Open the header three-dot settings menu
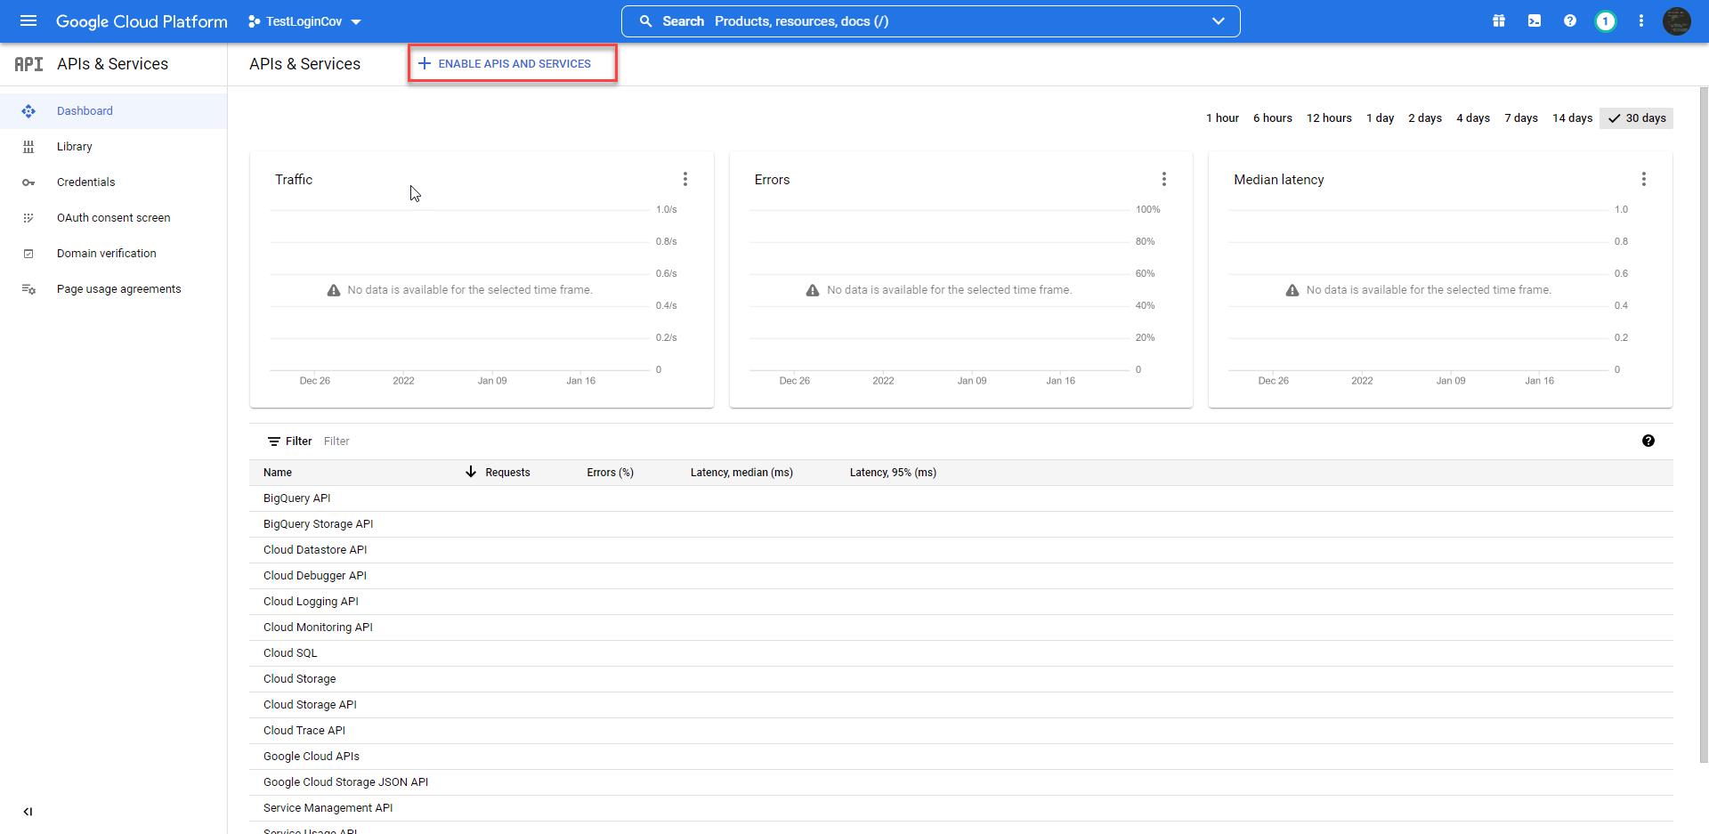 (x=1641, y=20)
